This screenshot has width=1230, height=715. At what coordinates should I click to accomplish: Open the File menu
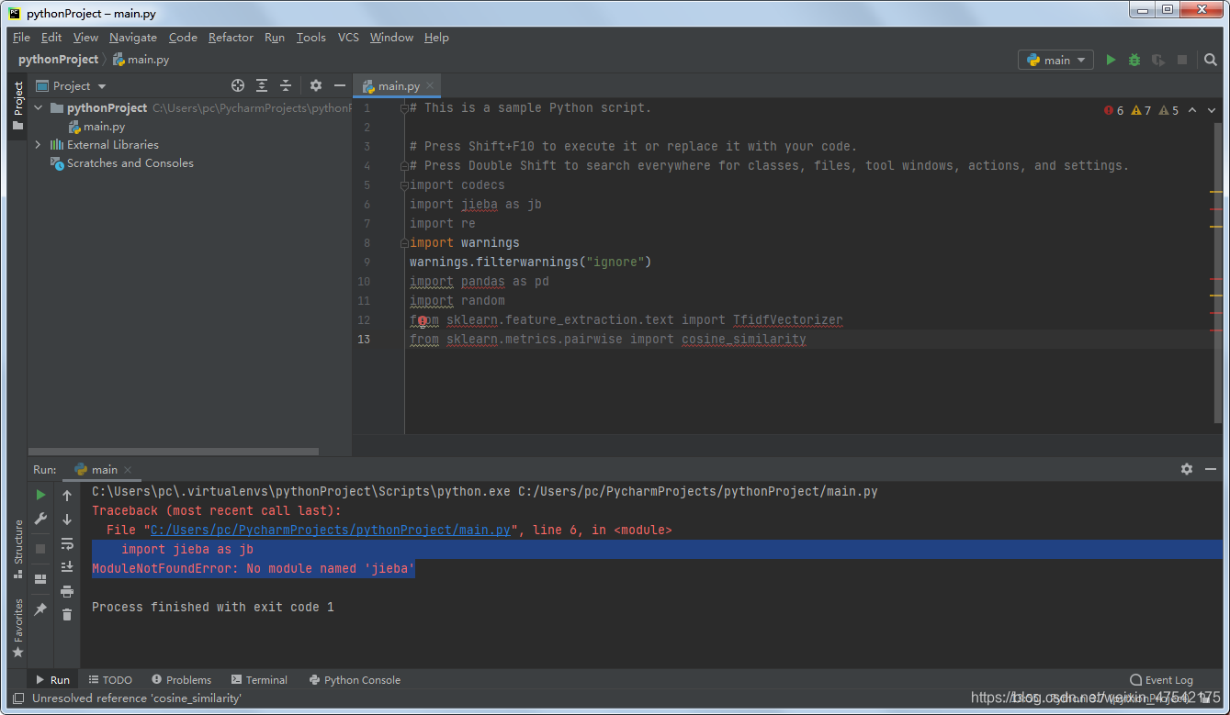point(21,38)
